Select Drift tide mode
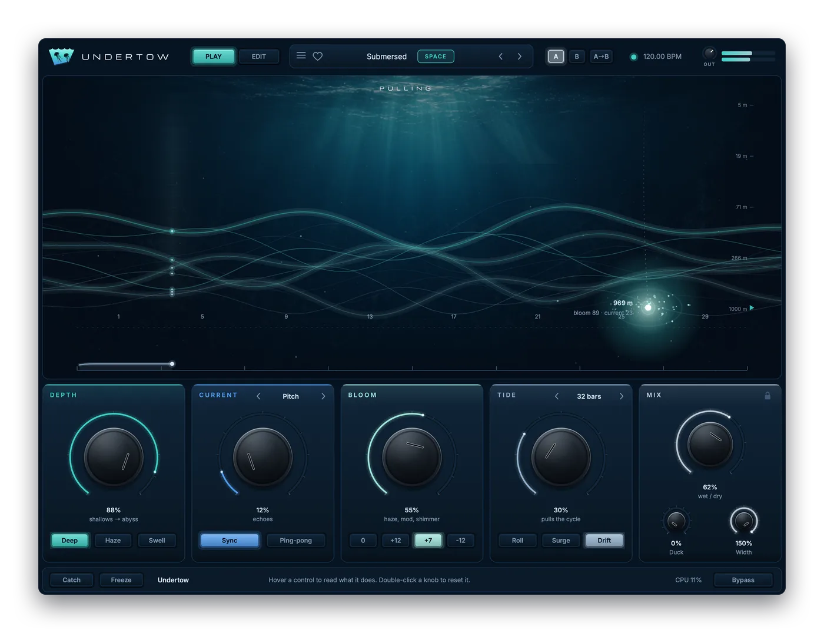 [x=604, y=541]
